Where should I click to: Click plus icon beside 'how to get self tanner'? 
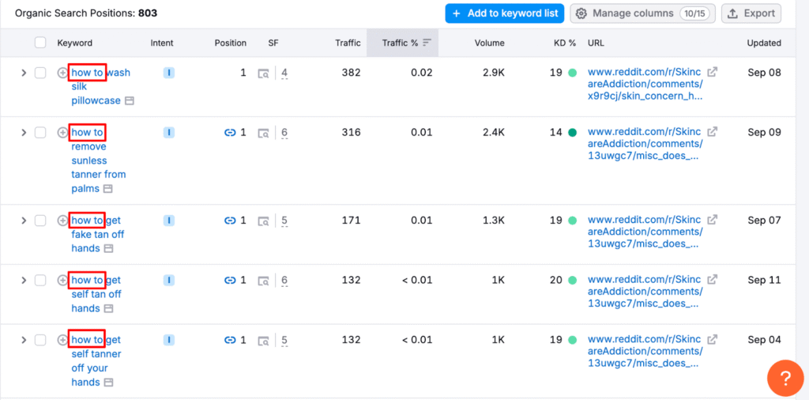[x=63, y=340]
